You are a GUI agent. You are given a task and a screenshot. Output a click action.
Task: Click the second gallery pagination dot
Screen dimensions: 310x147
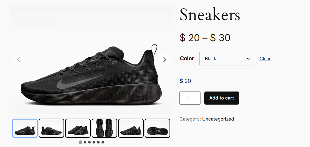coord(85,142)
